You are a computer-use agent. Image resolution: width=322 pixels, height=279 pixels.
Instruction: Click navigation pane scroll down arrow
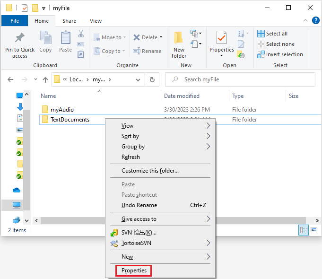click(26, 221)
